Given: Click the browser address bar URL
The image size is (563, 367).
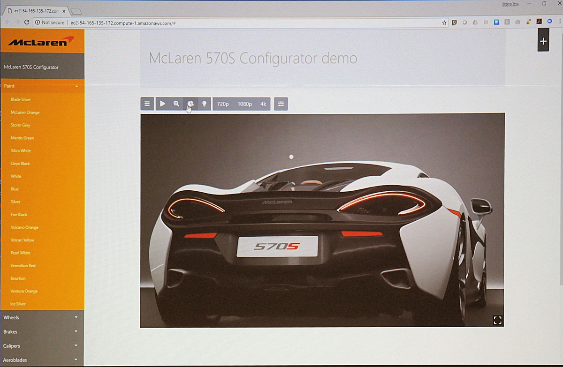Looking at the screenshot, I should [123, 22].
